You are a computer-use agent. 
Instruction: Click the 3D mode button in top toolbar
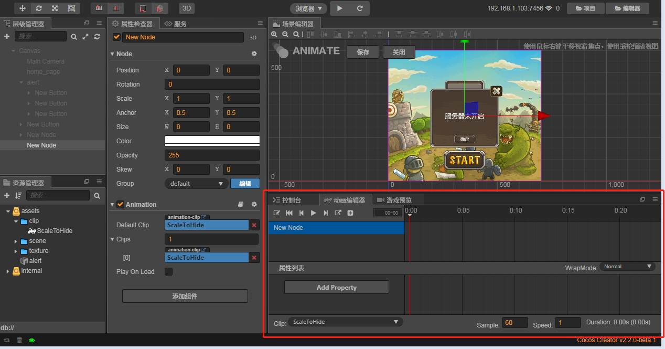[x=186, y=8]
